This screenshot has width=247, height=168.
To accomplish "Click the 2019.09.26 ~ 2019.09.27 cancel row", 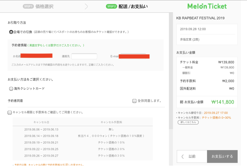I will 83,156.
